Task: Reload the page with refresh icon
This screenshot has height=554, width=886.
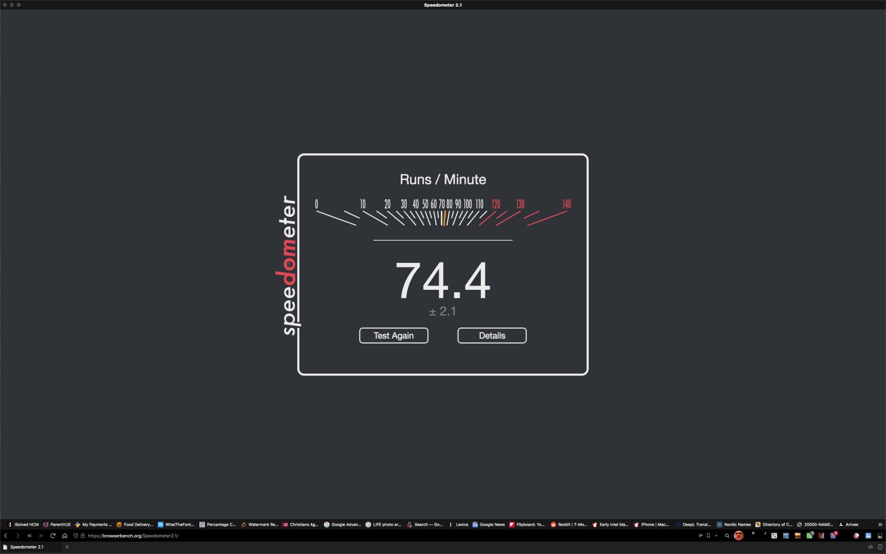Action: pos(53,536)
